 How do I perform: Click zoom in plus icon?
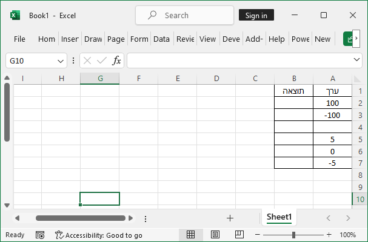click(x=330, y=235)
